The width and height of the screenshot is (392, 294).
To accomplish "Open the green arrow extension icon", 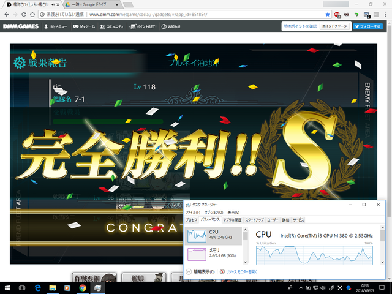I will (356, 15).
